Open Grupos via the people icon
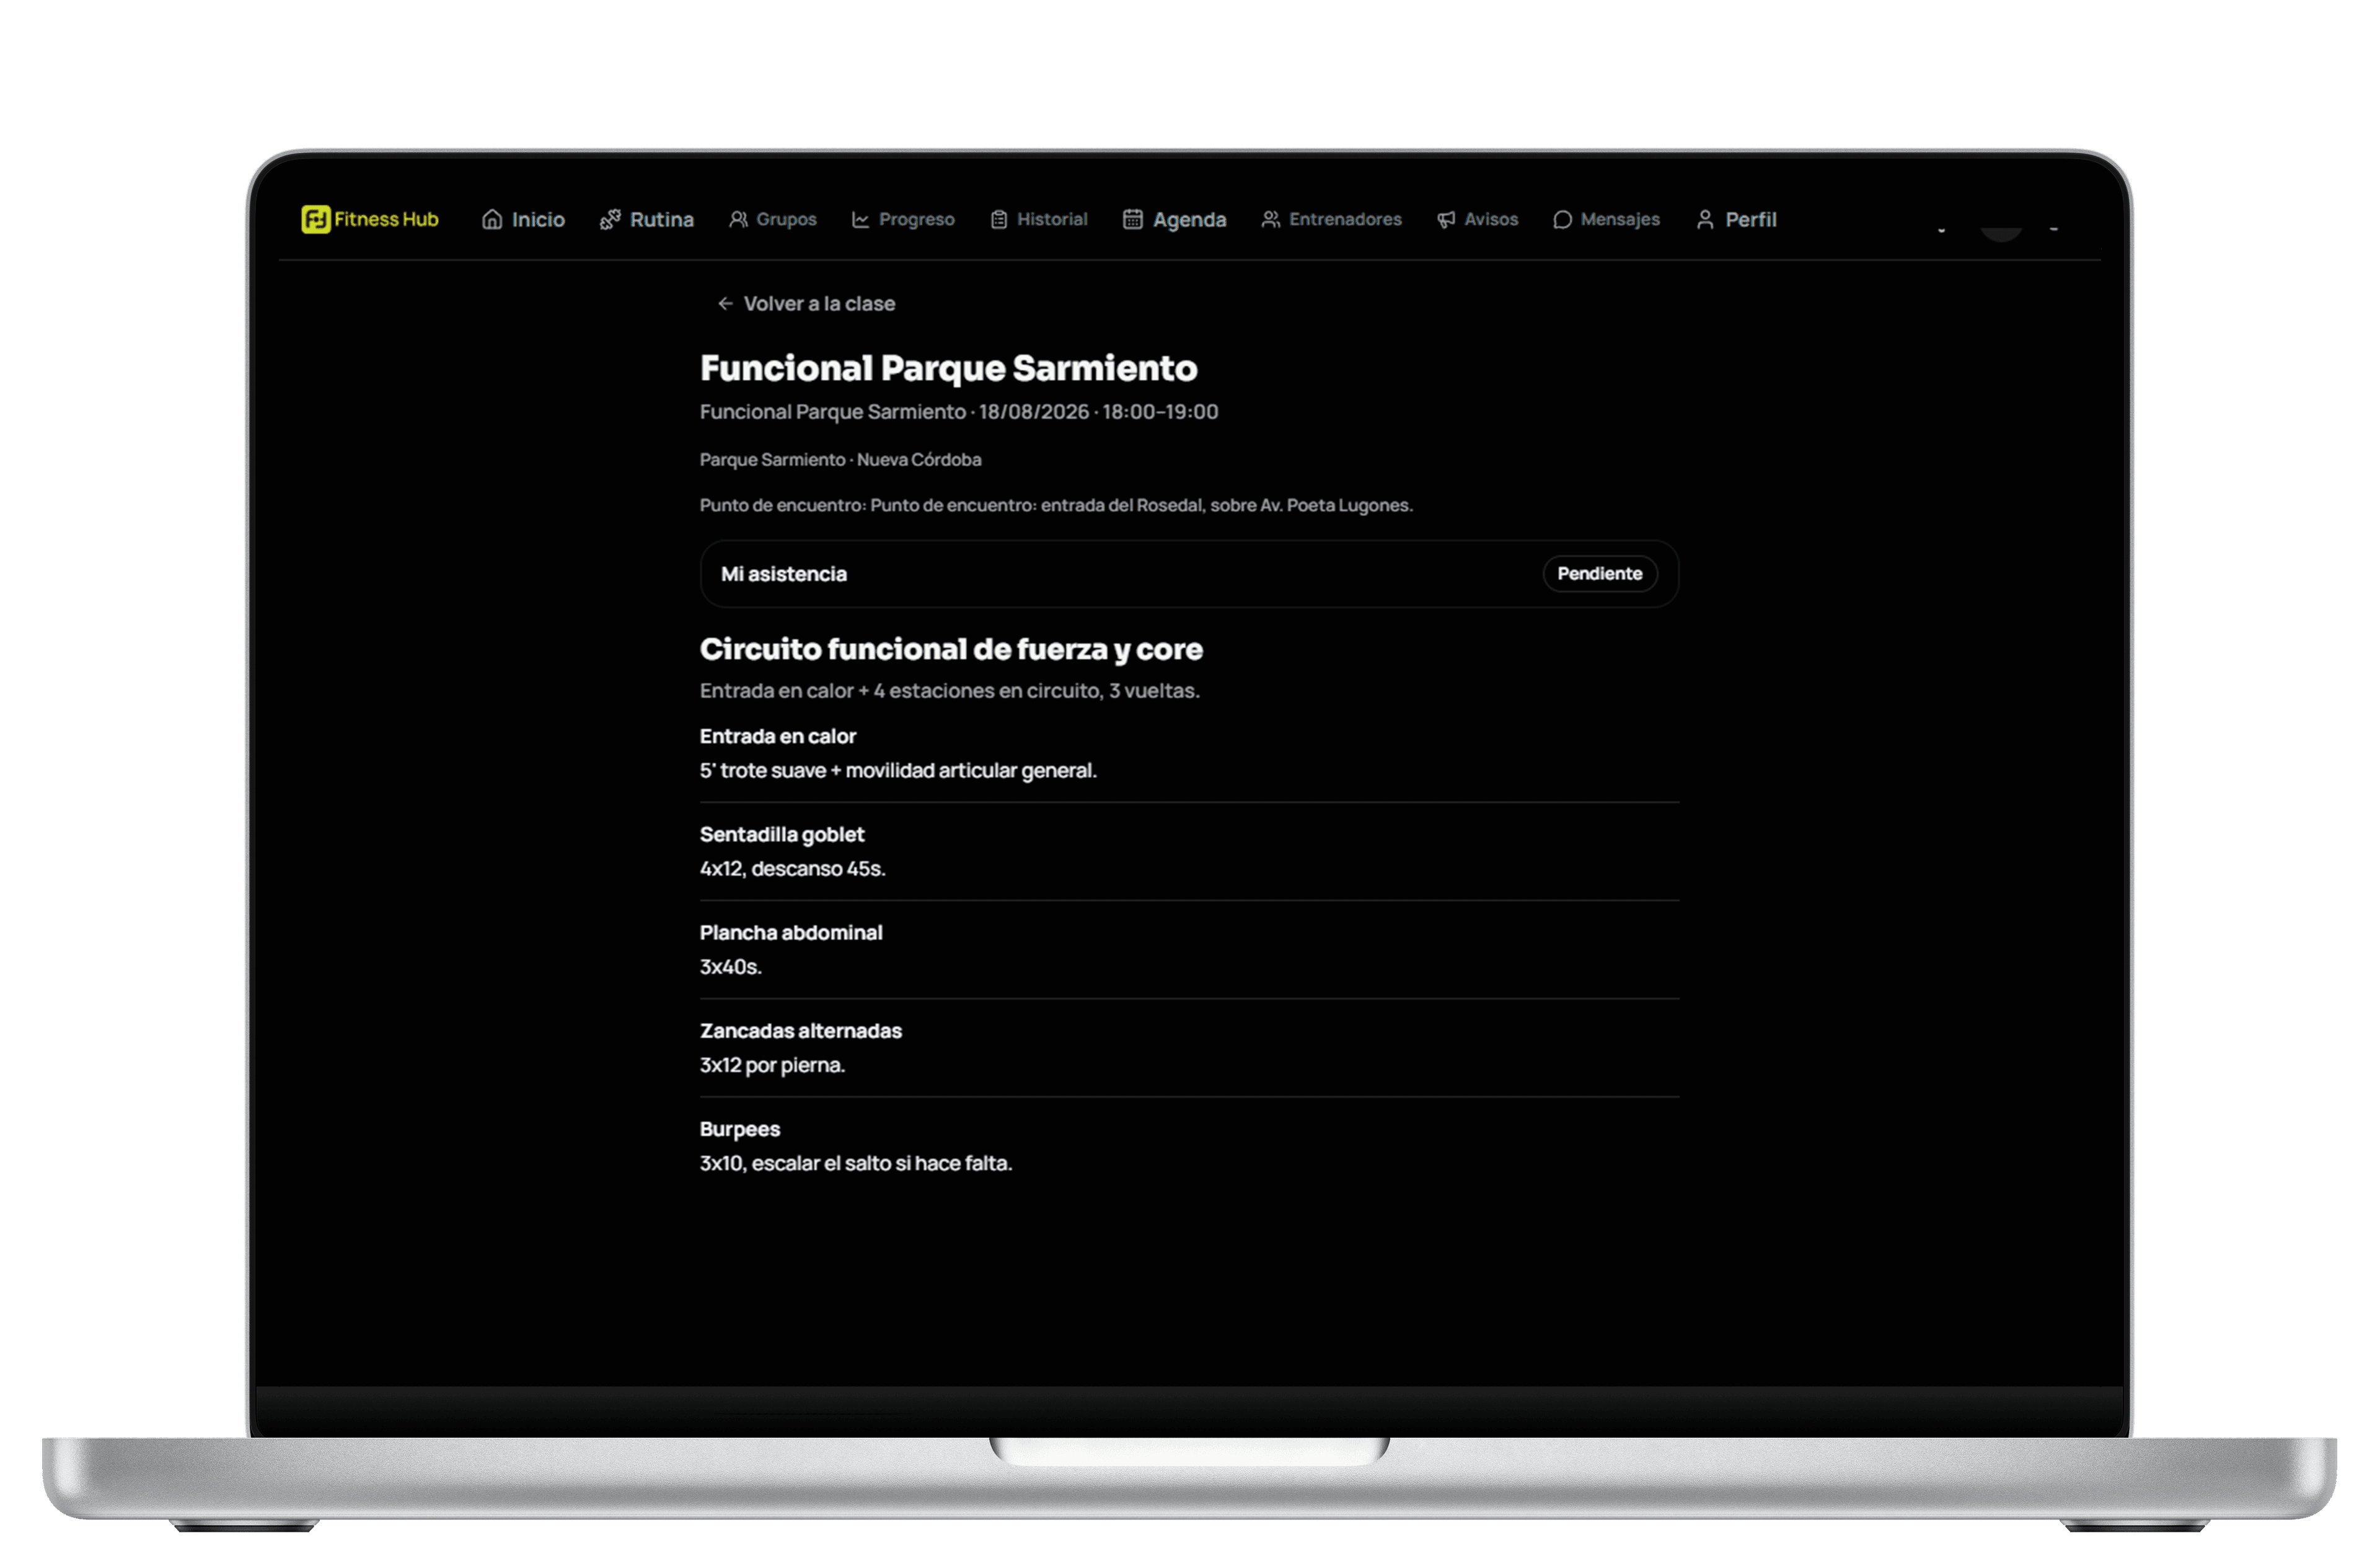 click(x=738, y=219)
